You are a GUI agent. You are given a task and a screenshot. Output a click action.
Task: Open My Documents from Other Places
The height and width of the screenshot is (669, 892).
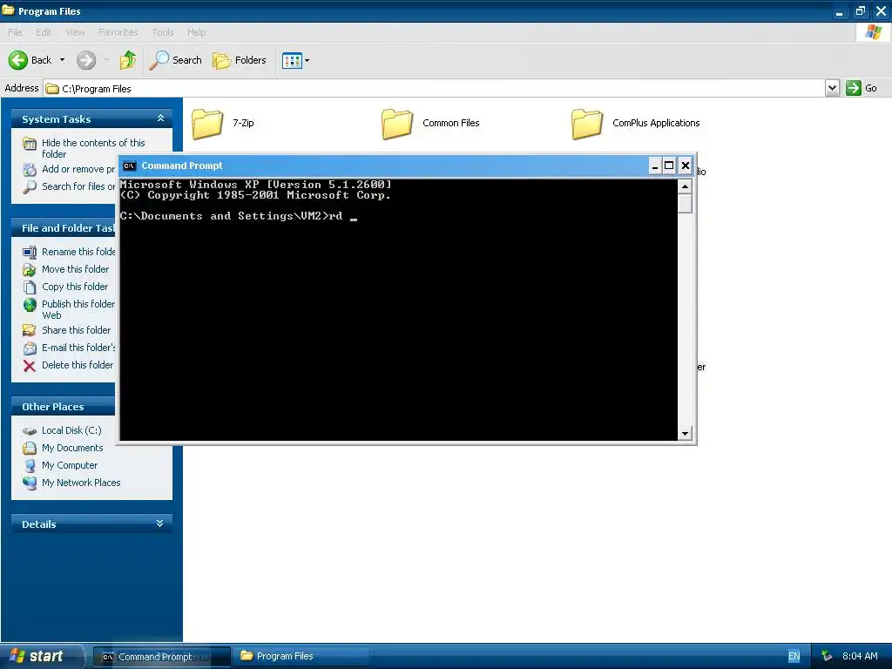(72, 448)
